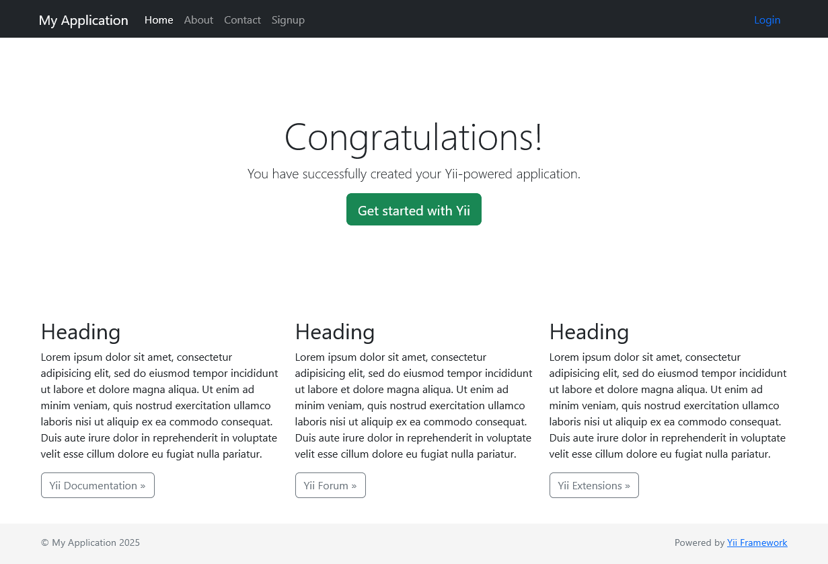Click the Heading above Yii Extensions
This screenshot has height=564, width=828.
589,332
